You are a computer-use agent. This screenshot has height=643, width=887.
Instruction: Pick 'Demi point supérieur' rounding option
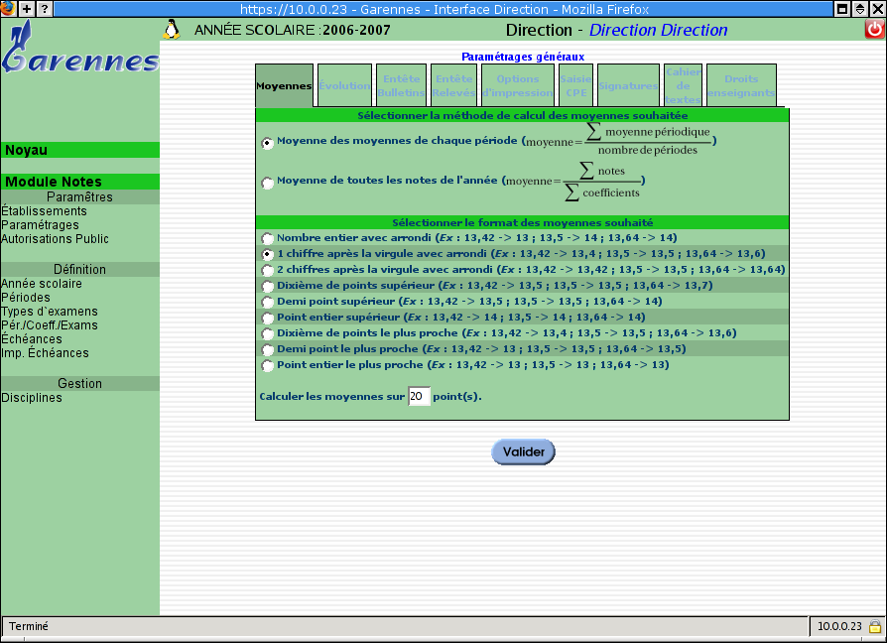point(267,302)
